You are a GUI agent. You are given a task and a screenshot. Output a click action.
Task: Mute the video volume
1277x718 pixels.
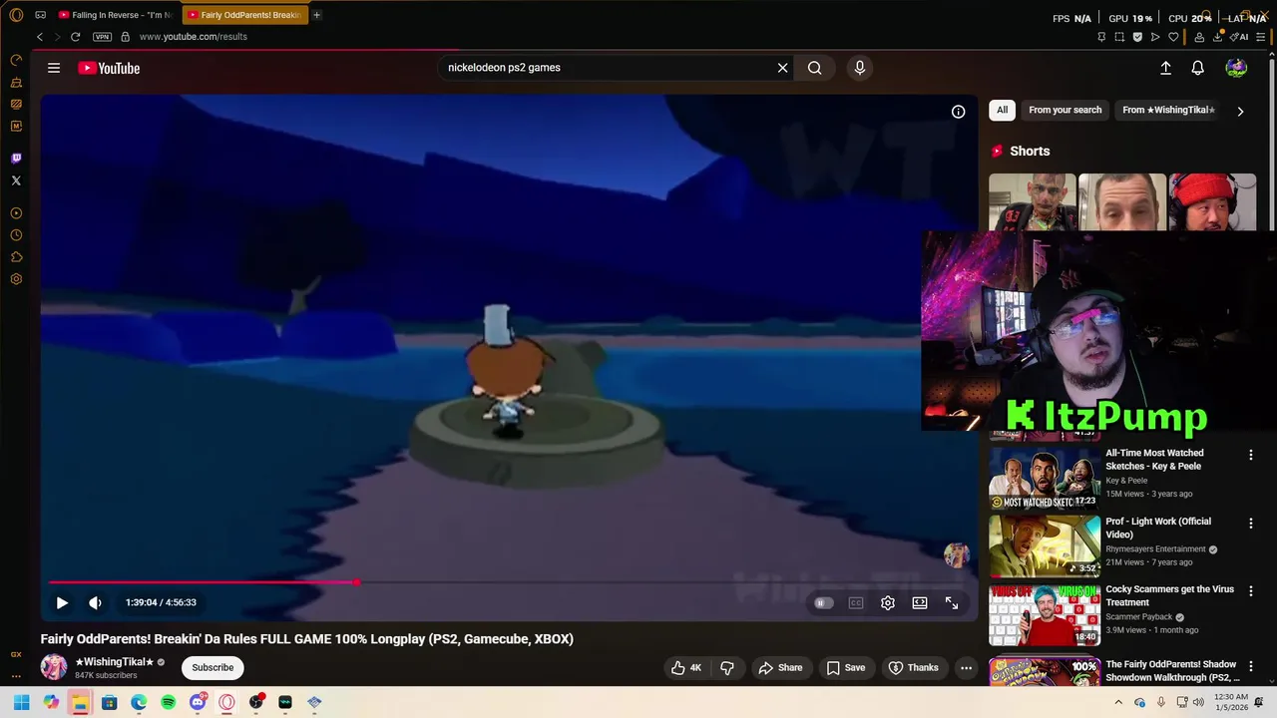click(95, 602)
